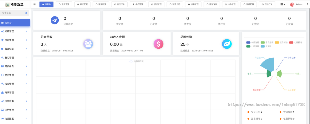Toggle the sidebar with the hamburger icon
Image resolution: width=310 pixels, height=124 pixels.
point(35,4)
